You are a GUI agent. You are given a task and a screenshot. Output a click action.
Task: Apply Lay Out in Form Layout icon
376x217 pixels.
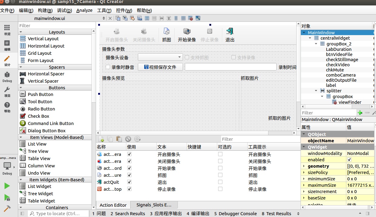point(176,18)
